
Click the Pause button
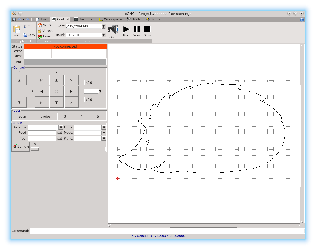tap(137, 31)
